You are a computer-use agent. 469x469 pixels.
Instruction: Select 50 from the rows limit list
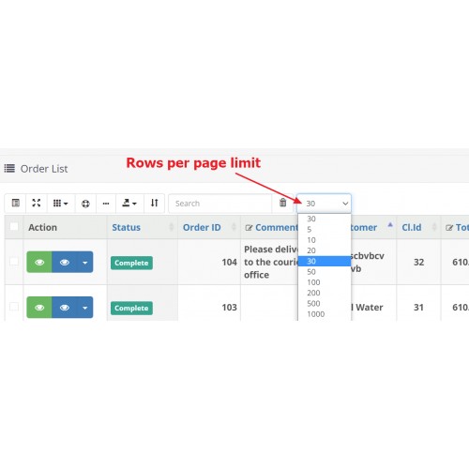325,272
